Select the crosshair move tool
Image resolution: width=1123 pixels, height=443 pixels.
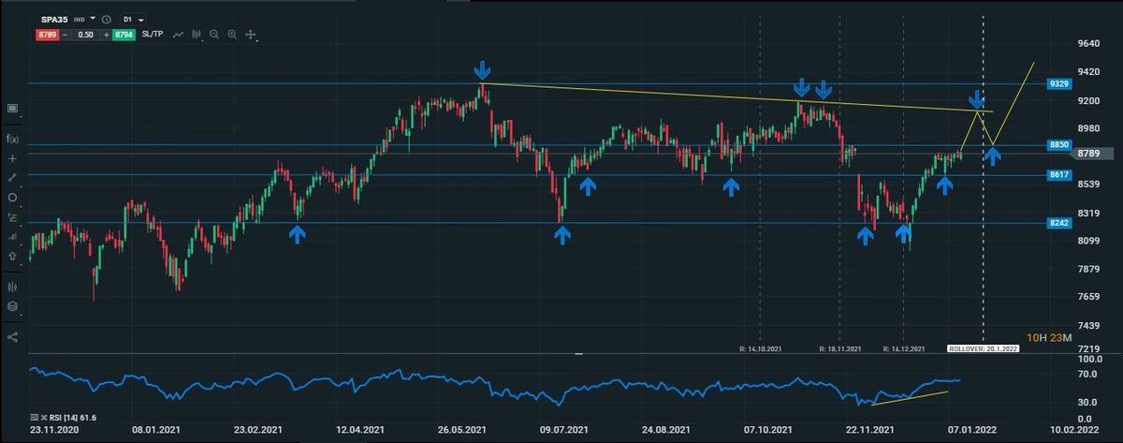[251, 35]
